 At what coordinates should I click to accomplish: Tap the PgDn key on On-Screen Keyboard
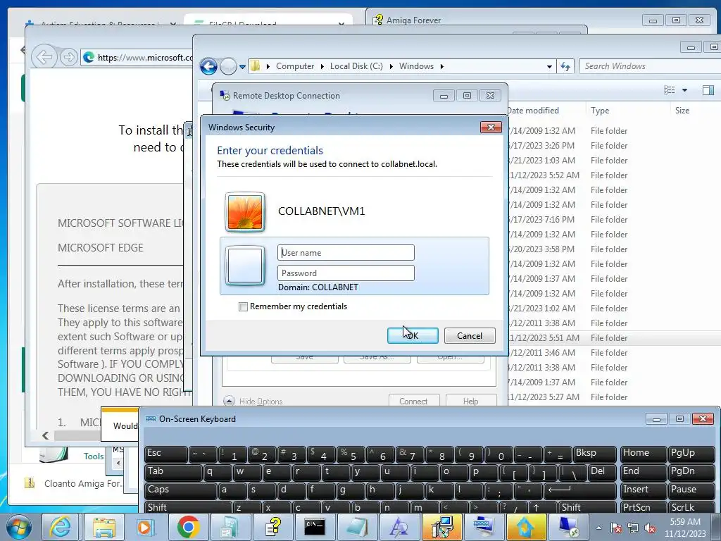pos(691,472)
